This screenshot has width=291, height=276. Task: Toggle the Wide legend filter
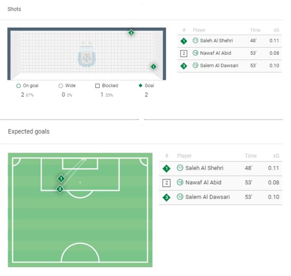point(67,86)
